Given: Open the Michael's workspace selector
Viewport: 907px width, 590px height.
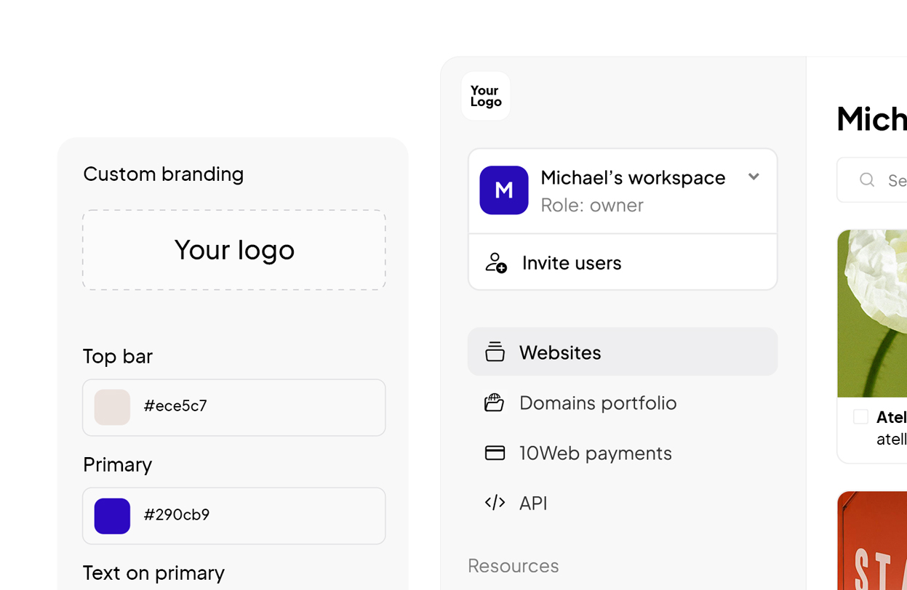Looking at the screenshot, I should [x=623, y=191].
